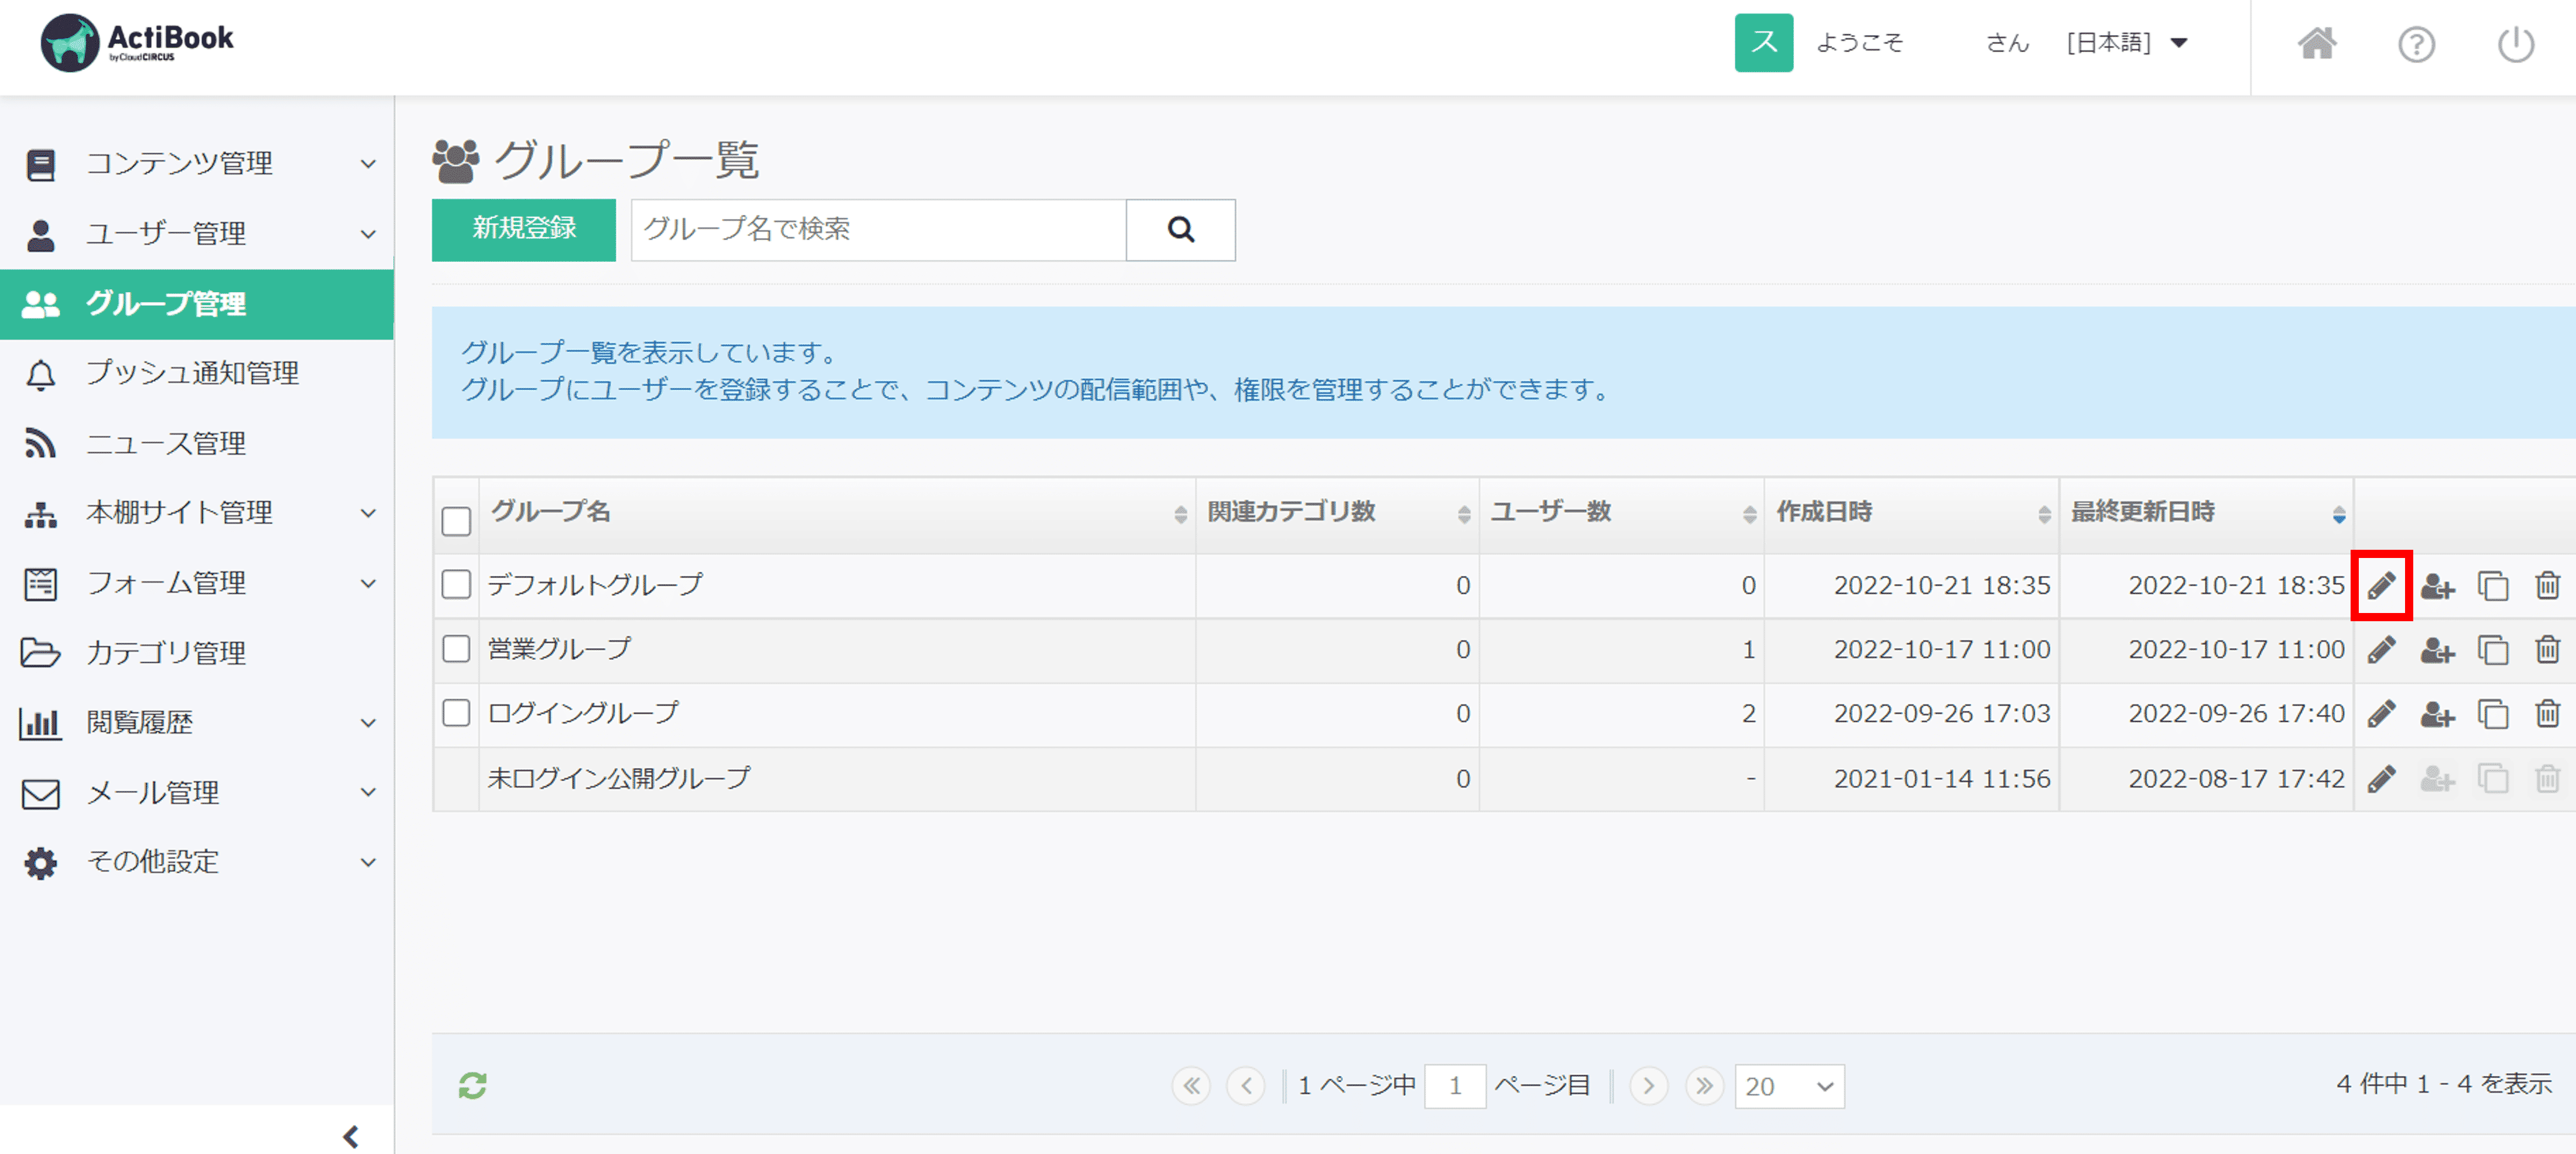
Task: Duplicate 営業グループ
Action: tap(2493, 650)
